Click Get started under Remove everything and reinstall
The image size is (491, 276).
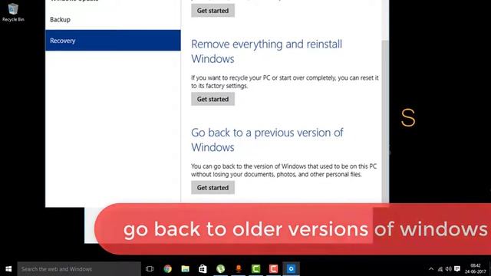tap(213, 99)
